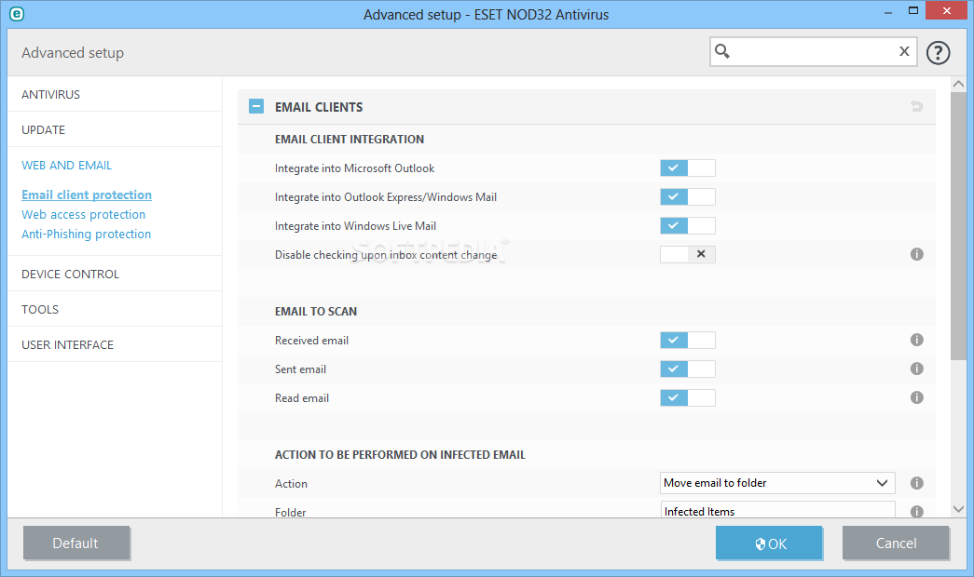The height and width of the screenshot is (577, 974).
Task: Click the scrollbar down arrow
Action: (x=958, y=509)
